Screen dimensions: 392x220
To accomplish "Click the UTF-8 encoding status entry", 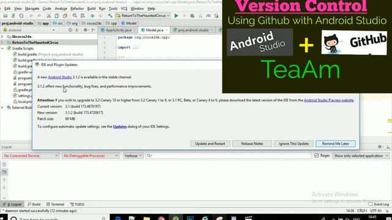I will 375,211.
